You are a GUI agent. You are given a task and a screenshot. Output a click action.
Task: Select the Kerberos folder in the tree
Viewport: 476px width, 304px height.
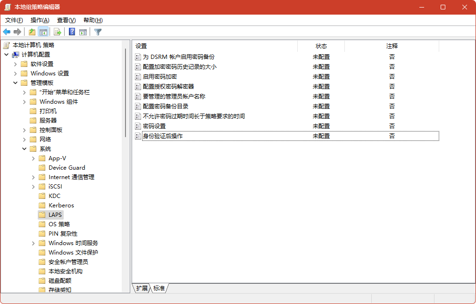click(60, 205)
